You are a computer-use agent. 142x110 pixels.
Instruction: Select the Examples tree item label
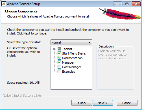[69, 72]
